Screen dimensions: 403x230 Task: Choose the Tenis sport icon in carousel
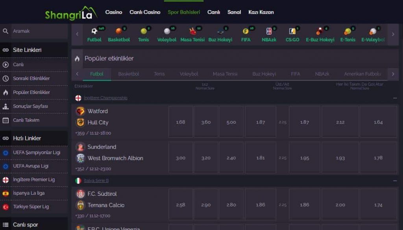tap(143, 31)
